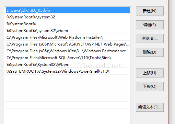Click the 编辑(E) button
The height and width of the screenshot is (124, 175).
149,25
